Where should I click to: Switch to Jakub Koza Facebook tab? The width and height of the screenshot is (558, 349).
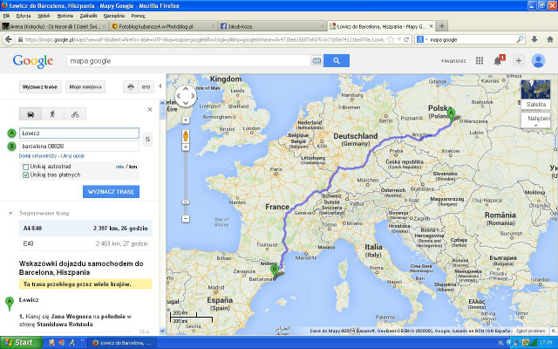click(272, 26)
